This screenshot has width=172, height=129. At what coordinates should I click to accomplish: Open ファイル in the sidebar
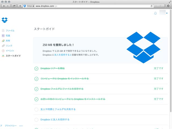pos(10,31)
